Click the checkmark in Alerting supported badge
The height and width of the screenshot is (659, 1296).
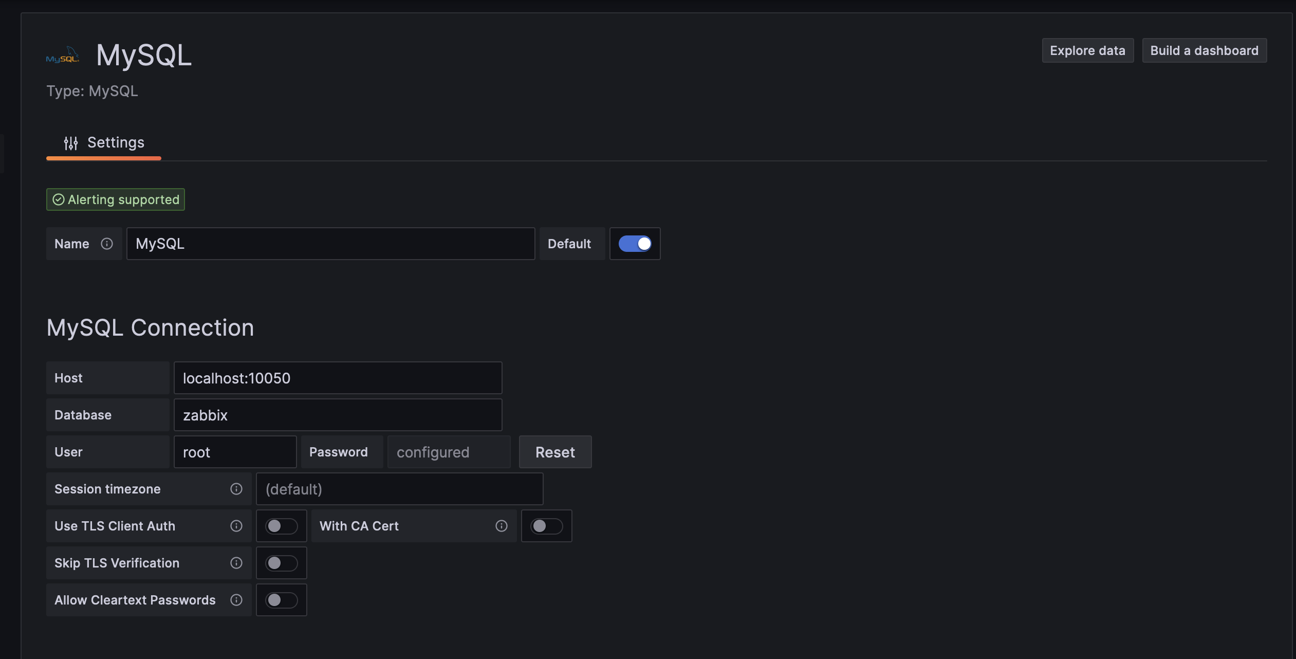click(x=58, y=199)
